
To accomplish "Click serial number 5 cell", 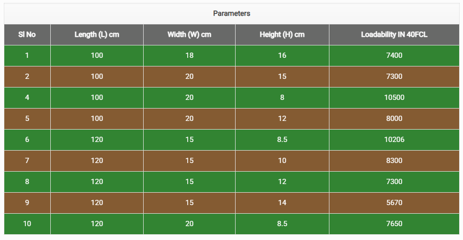I will [x=27, y=119].
